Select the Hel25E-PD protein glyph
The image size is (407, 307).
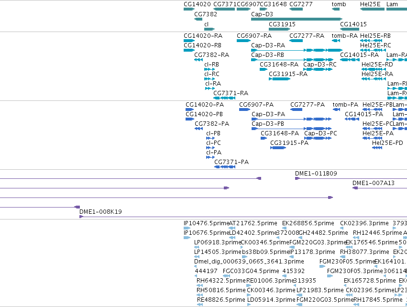pos(377,148)
